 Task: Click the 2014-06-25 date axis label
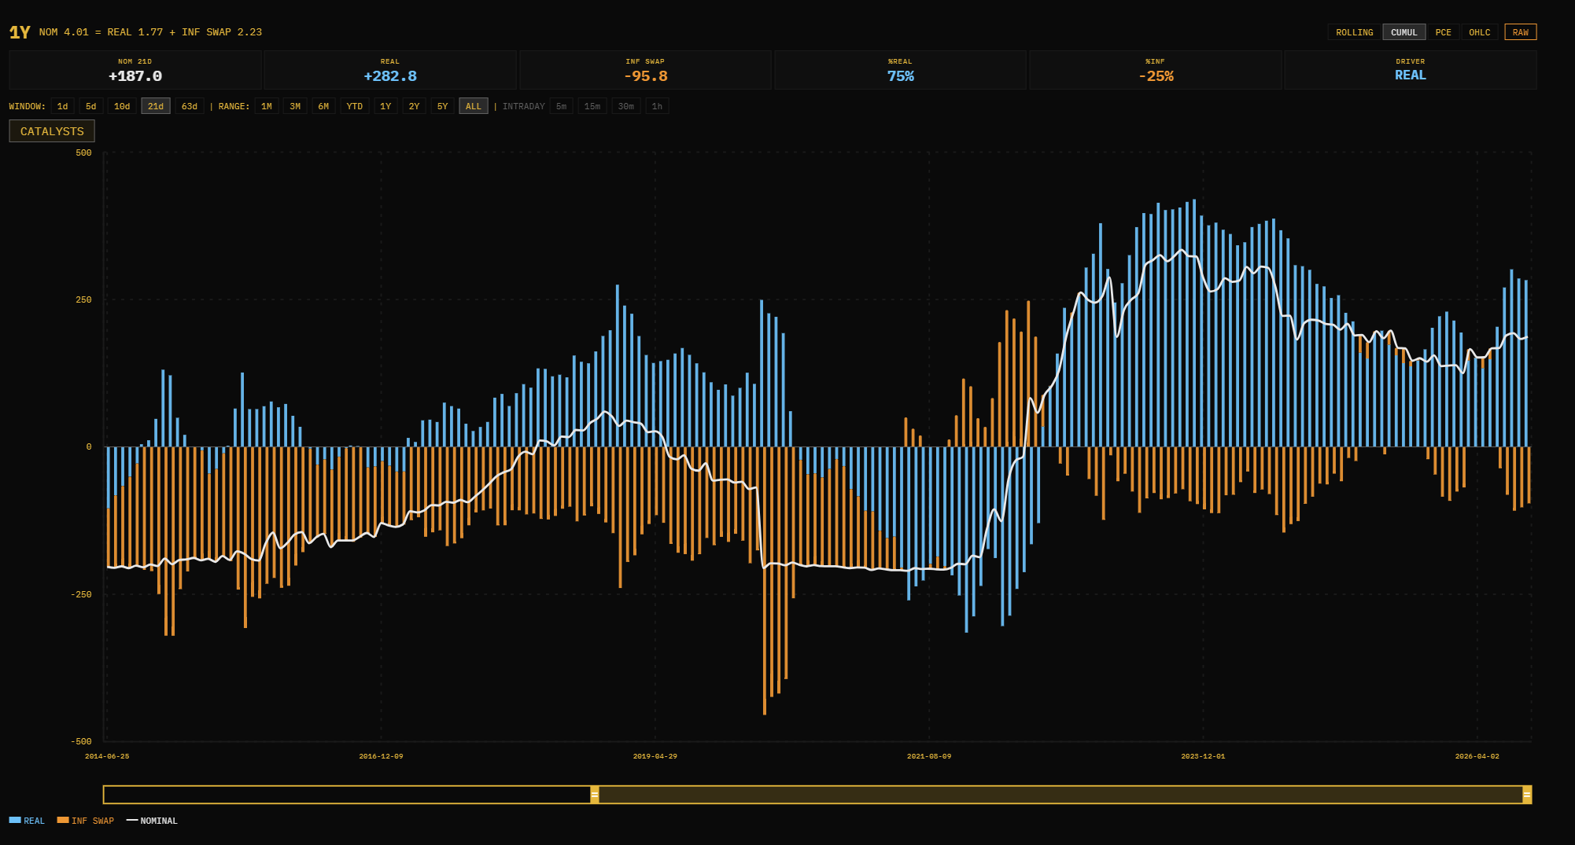(107, 756)
